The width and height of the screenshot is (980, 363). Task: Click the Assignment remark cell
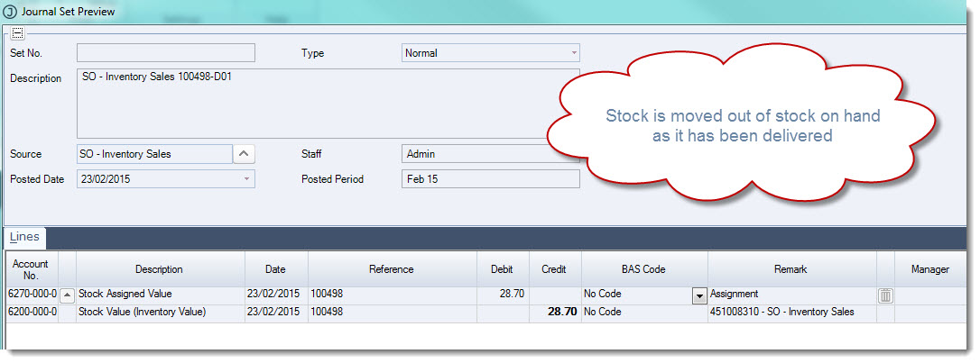(x=791, y=294)
